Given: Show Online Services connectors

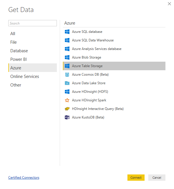Looking at the screenshot, I should [x=25, y=77].
